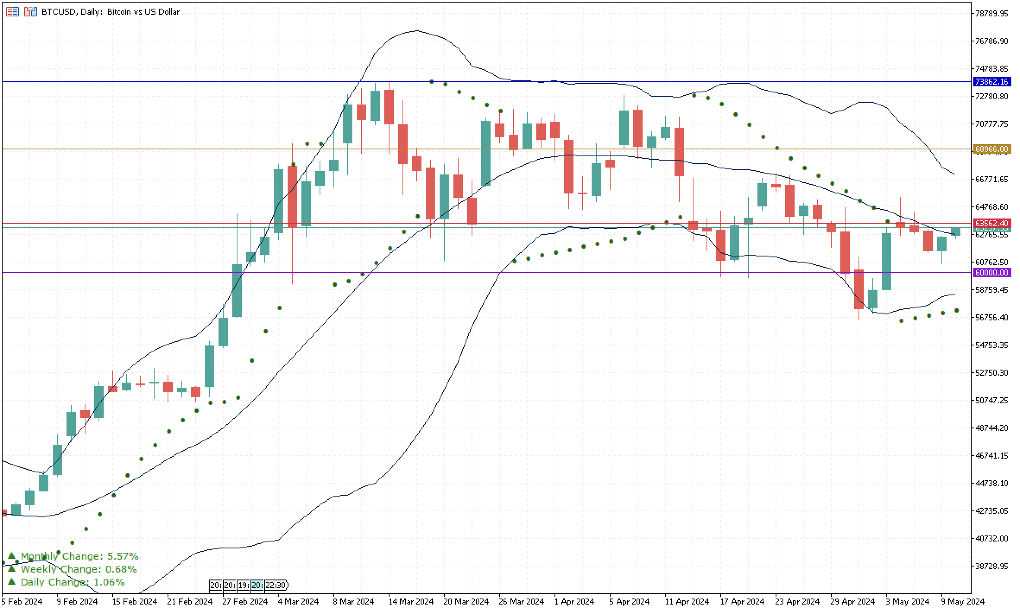
Task: Click the red 63562.40 price label
Action: tap(992, 223)
